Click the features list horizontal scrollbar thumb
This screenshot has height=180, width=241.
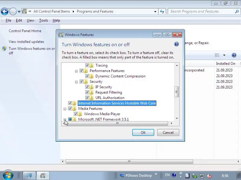point(117,123)
